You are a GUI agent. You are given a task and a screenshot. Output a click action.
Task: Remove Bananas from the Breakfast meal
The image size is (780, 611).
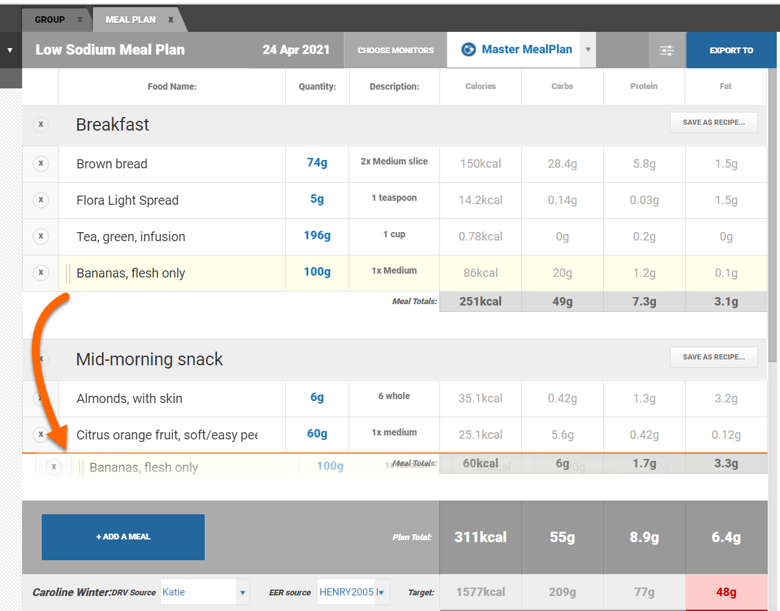click(41, 273)
